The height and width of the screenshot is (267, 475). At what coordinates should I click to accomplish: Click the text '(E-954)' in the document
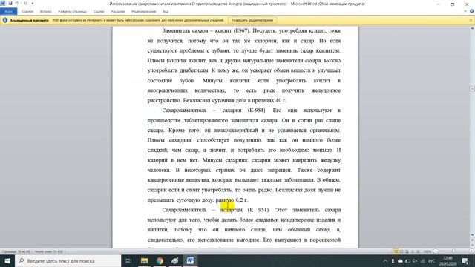(x=256, y=111)
